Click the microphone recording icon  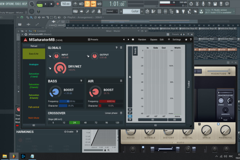pos(203,4)
